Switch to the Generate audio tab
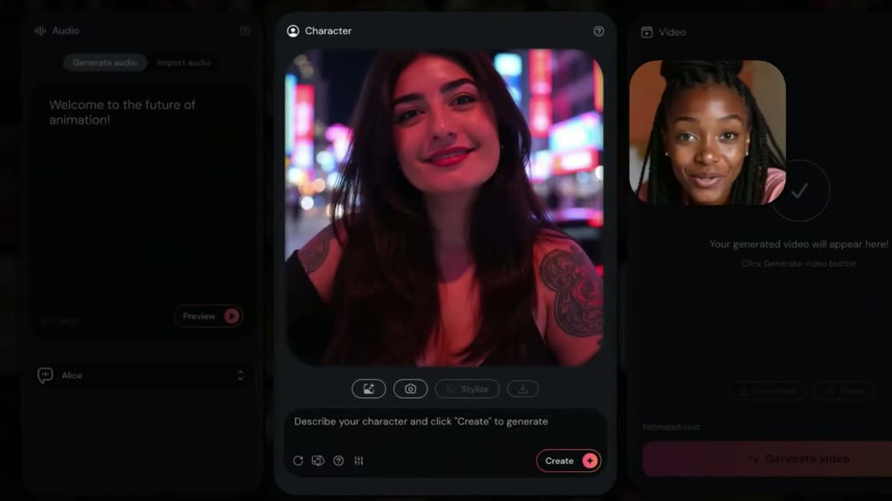892x501 pixels. (105, 62)
